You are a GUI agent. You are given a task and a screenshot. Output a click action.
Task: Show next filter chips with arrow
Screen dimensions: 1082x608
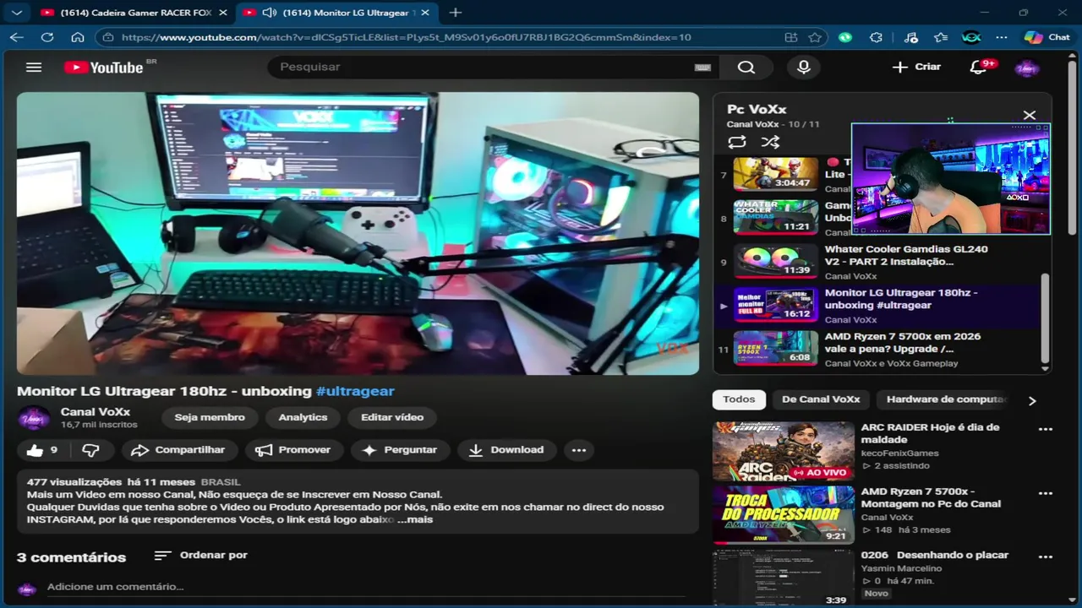coord(1032,400)
